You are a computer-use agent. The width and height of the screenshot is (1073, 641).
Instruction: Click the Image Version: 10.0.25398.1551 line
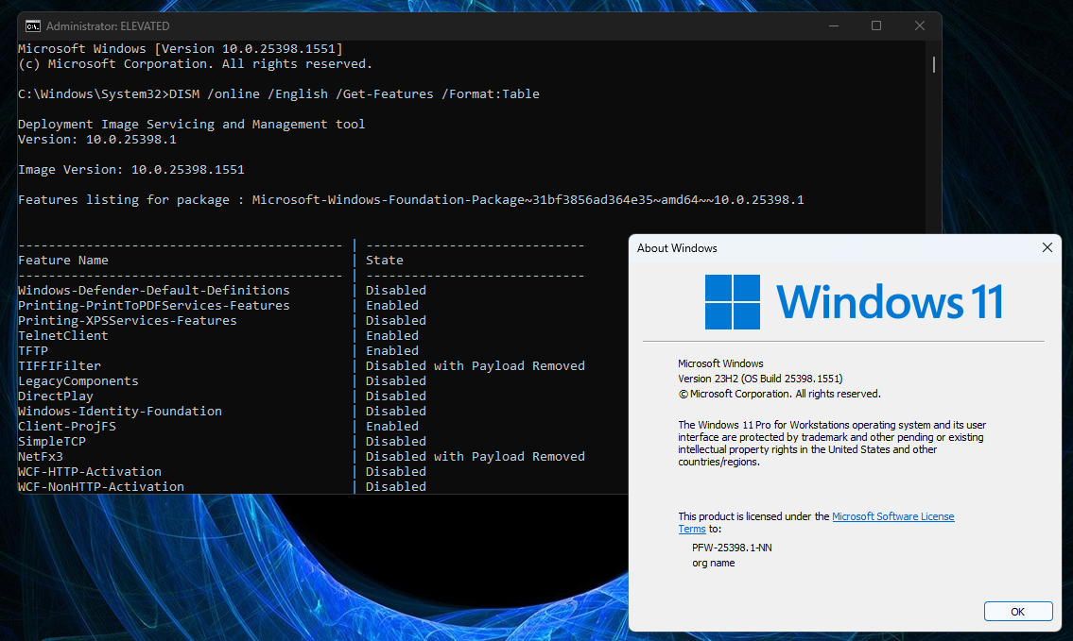pyautogui.click(x=131, y=170)
